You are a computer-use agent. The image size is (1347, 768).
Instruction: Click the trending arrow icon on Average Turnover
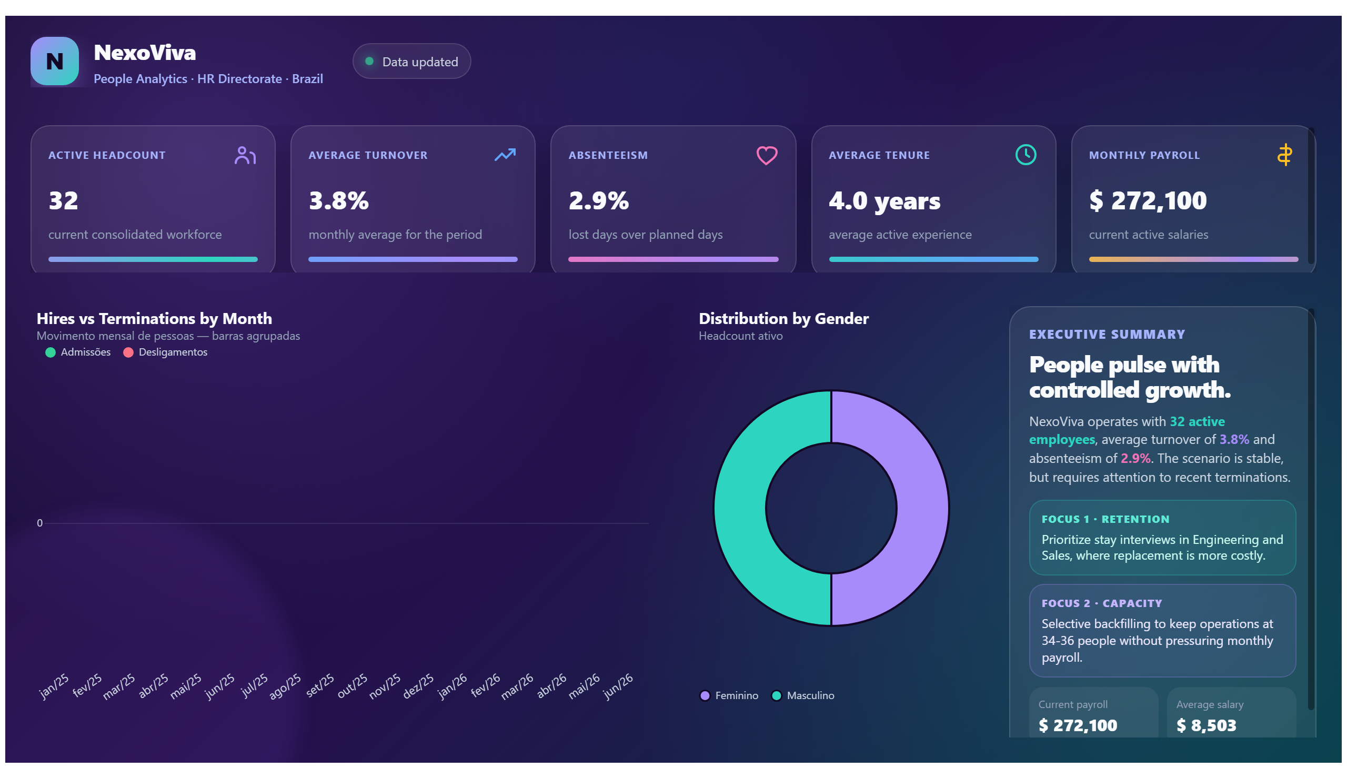point(505,155)
